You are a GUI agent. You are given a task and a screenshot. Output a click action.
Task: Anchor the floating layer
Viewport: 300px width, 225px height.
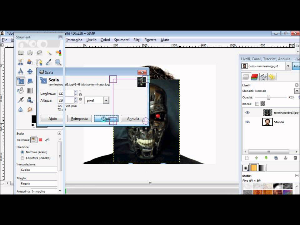[285, 158]
